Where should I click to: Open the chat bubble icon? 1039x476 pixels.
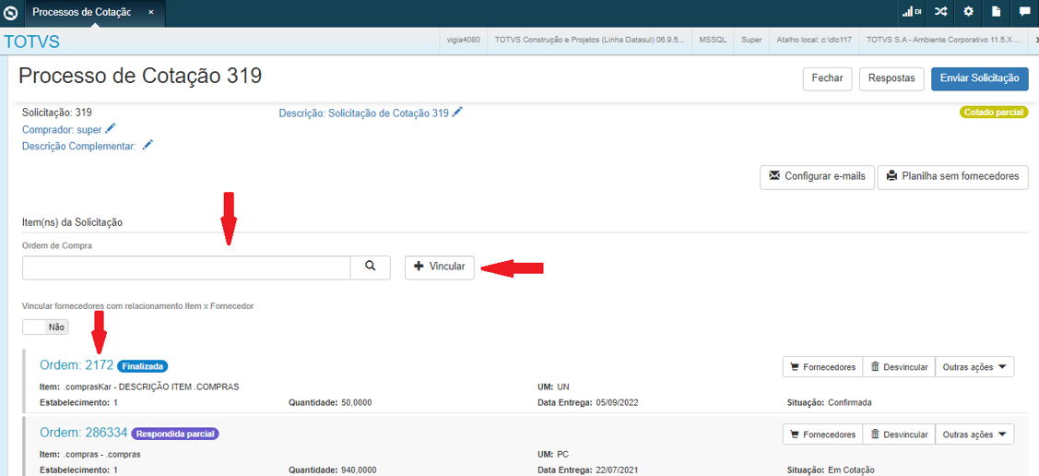(x=1024, y=12)
